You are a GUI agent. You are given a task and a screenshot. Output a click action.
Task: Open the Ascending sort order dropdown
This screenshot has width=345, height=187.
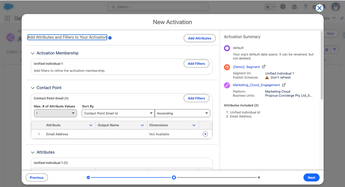point(182,113)
